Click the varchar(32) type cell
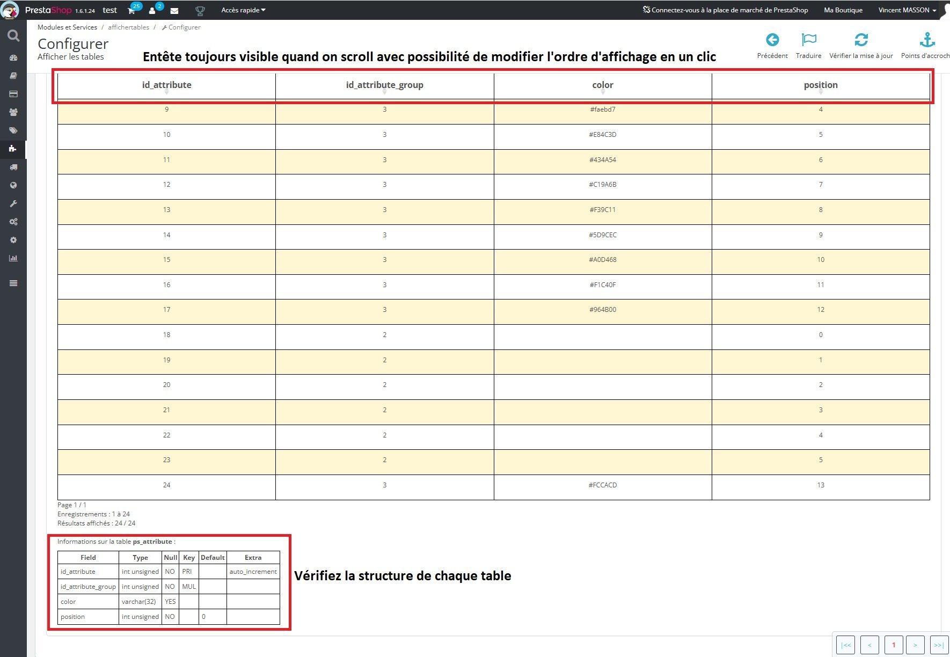Image resolution: width=950 pixels, height=657 pixels. (140, 602)
